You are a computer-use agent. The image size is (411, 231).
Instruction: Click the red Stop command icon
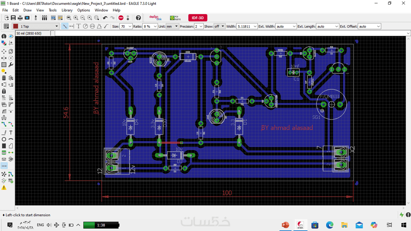tap(121, 18)
